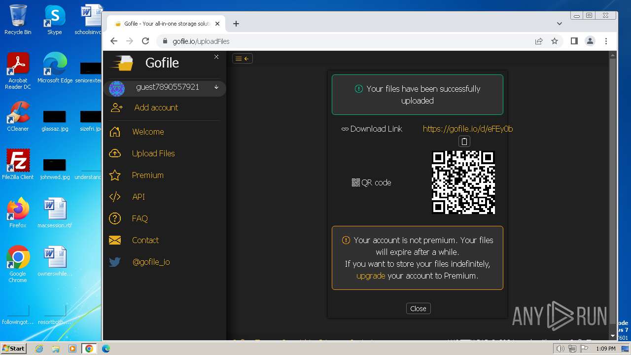Open Chrome profile avatar button
Image resolution: width=631 pixels, height=355 pixels.
coord(590,41)
